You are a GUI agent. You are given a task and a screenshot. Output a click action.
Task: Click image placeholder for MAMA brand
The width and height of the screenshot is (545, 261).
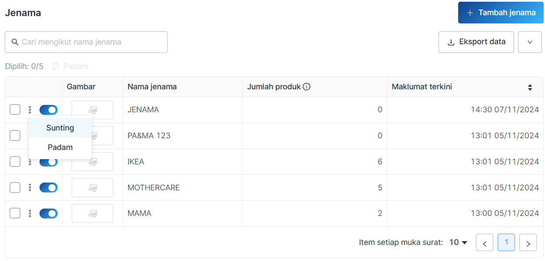[92, 214]
